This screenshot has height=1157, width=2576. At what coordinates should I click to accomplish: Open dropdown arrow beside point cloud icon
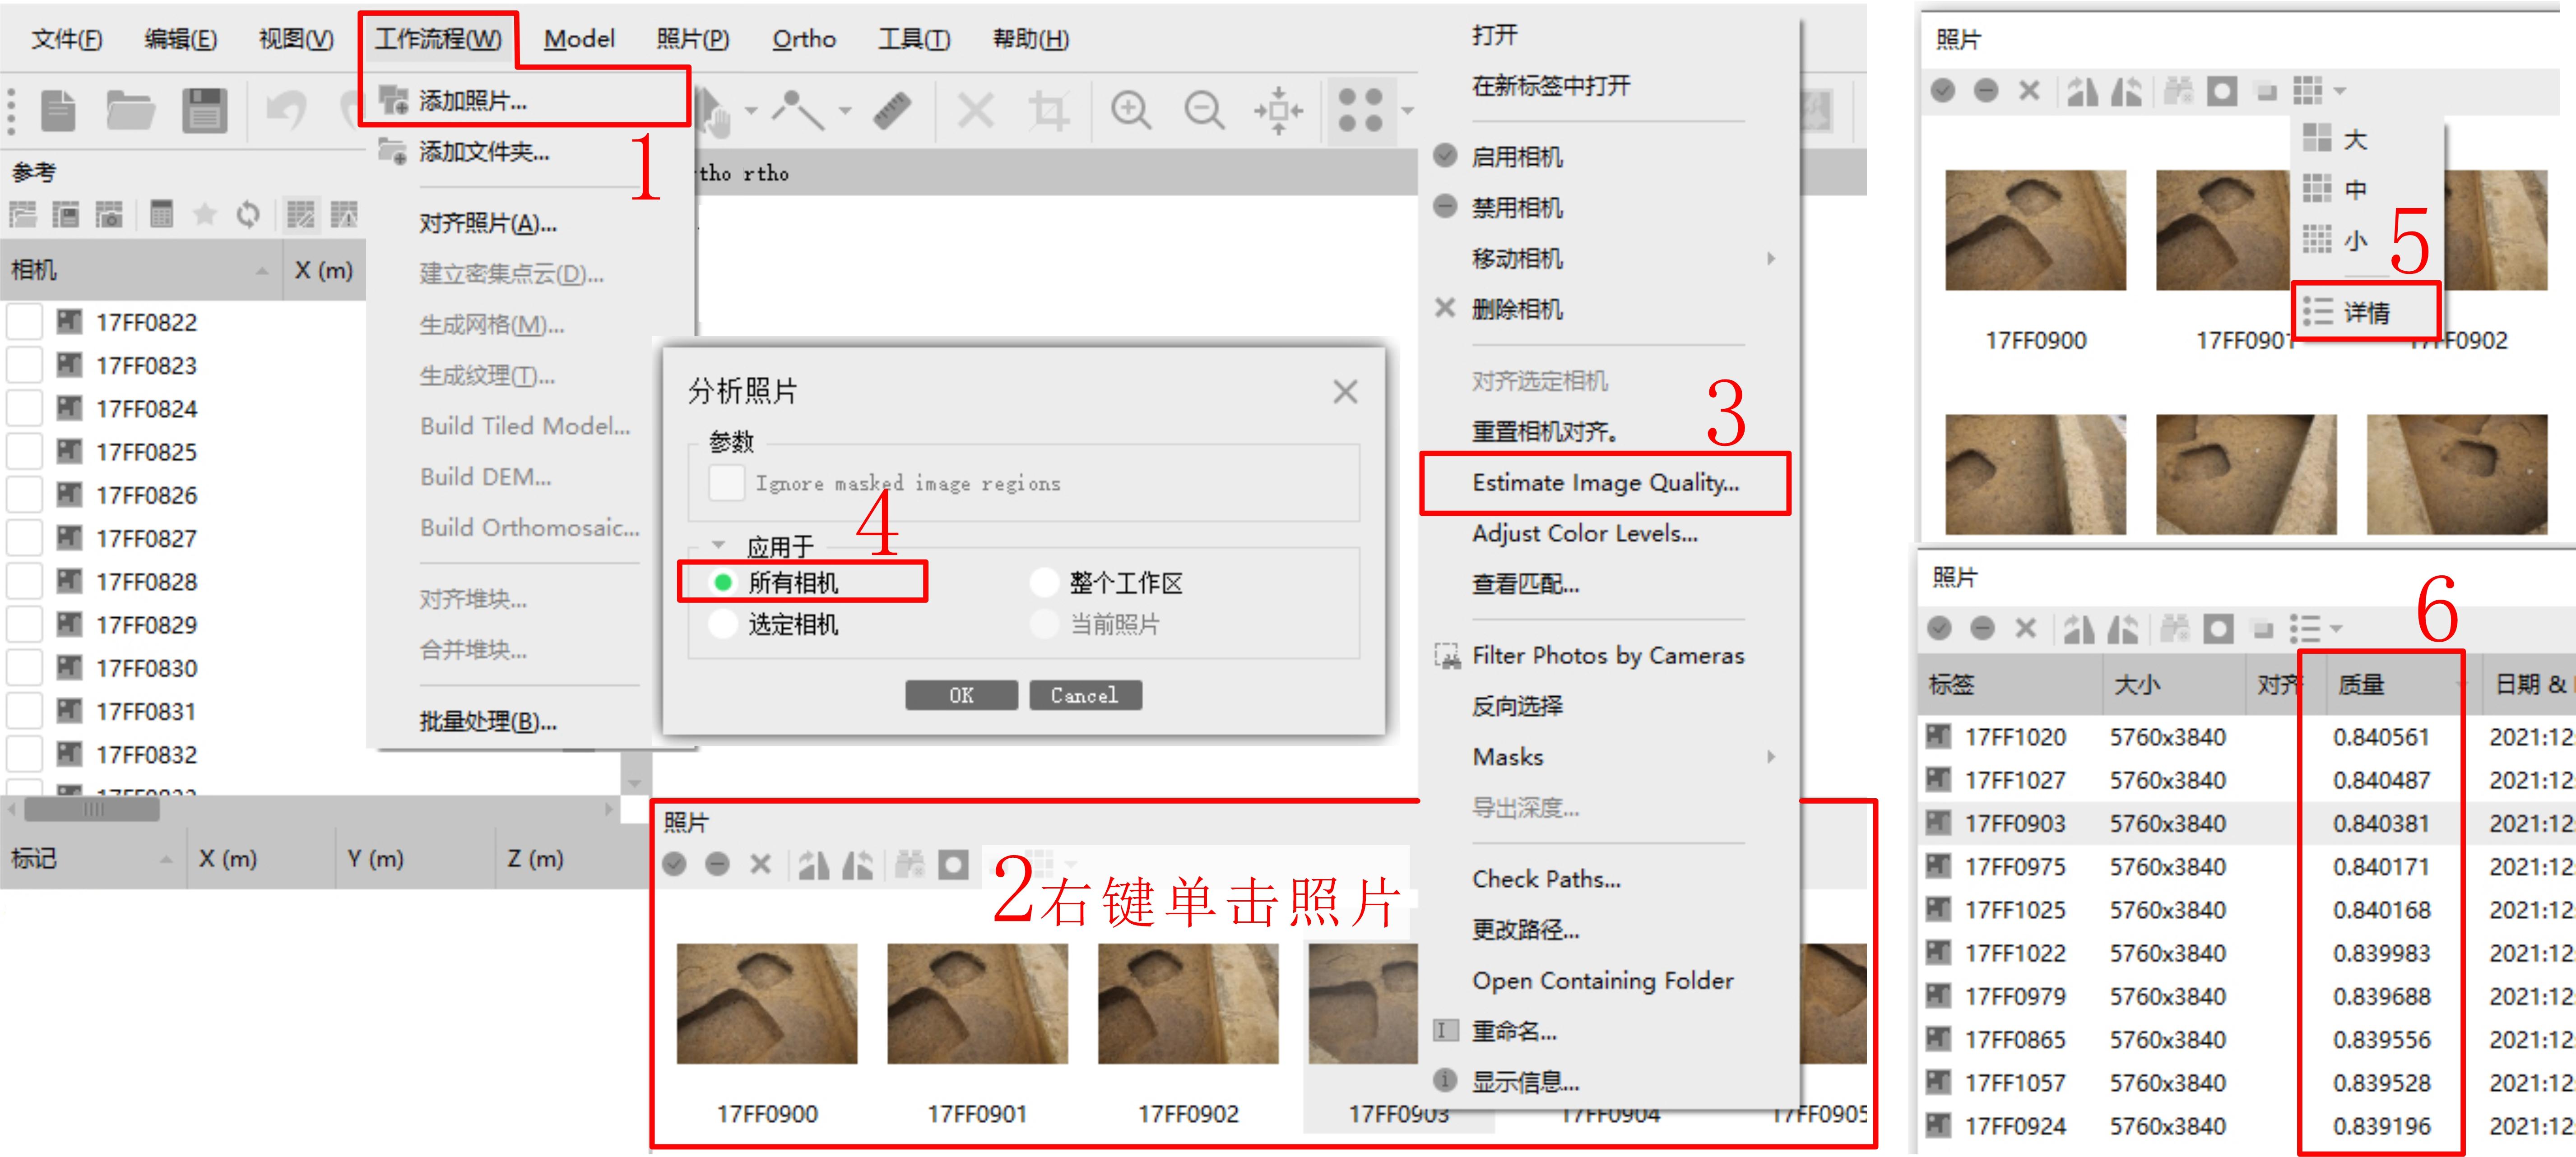click(1407, 111)
